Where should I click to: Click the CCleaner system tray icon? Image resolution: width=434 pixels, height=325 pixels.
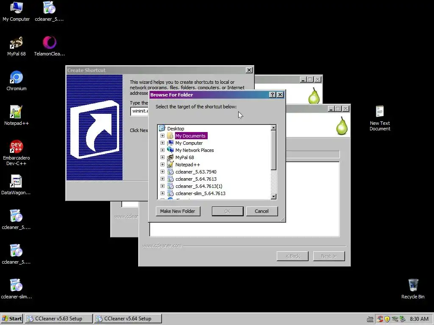(x=380, y=319)
